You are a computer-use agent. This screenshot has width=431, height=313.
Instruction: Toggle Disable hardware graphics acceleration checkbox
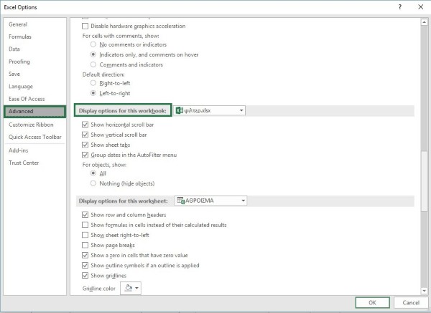pos(85,26)
